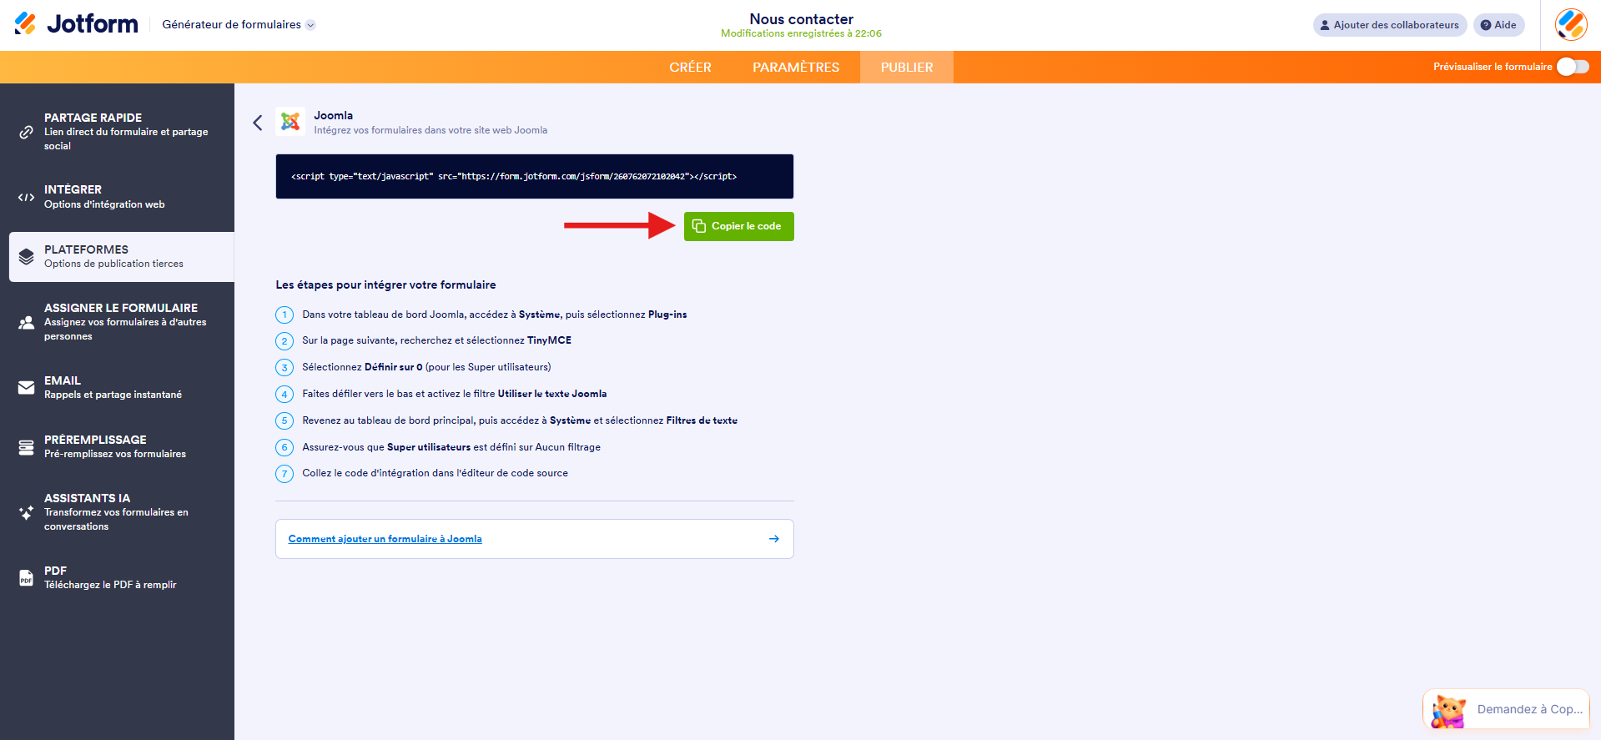
Task: Click the subtitle Intégrez vos formulaires dans votre site web Joomla
Action: point(430,130)
